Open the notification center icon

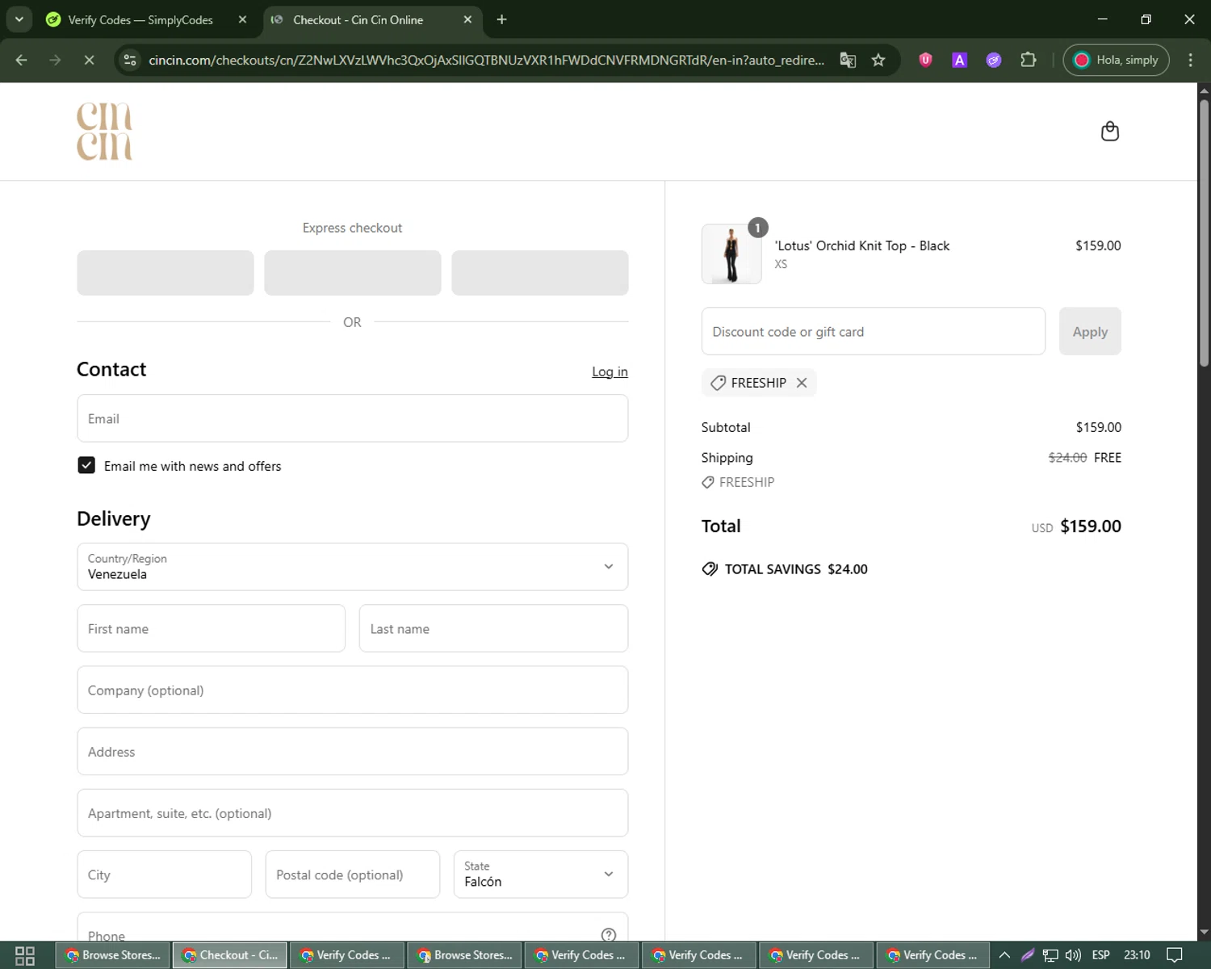[x=1175, y=955]
